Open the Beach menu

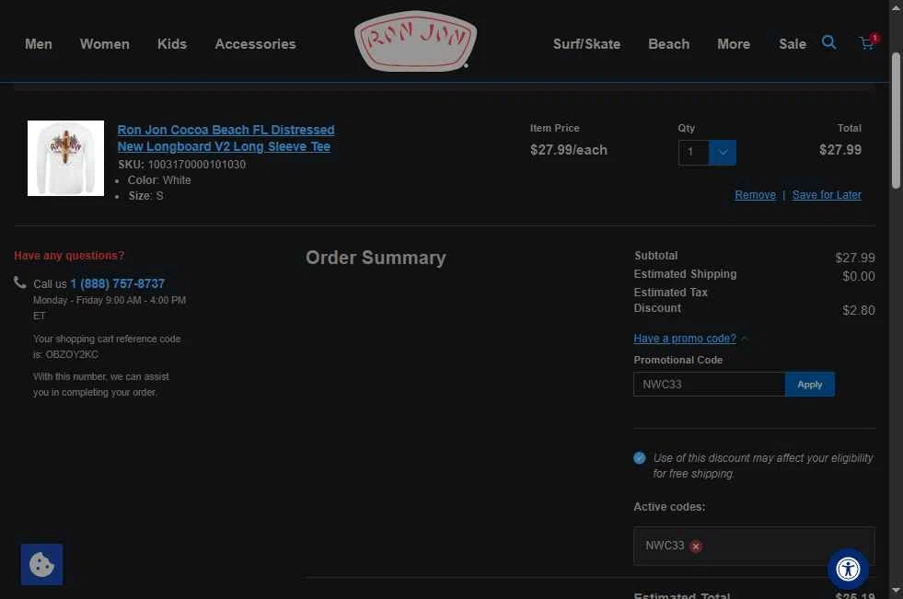[668, 44]
